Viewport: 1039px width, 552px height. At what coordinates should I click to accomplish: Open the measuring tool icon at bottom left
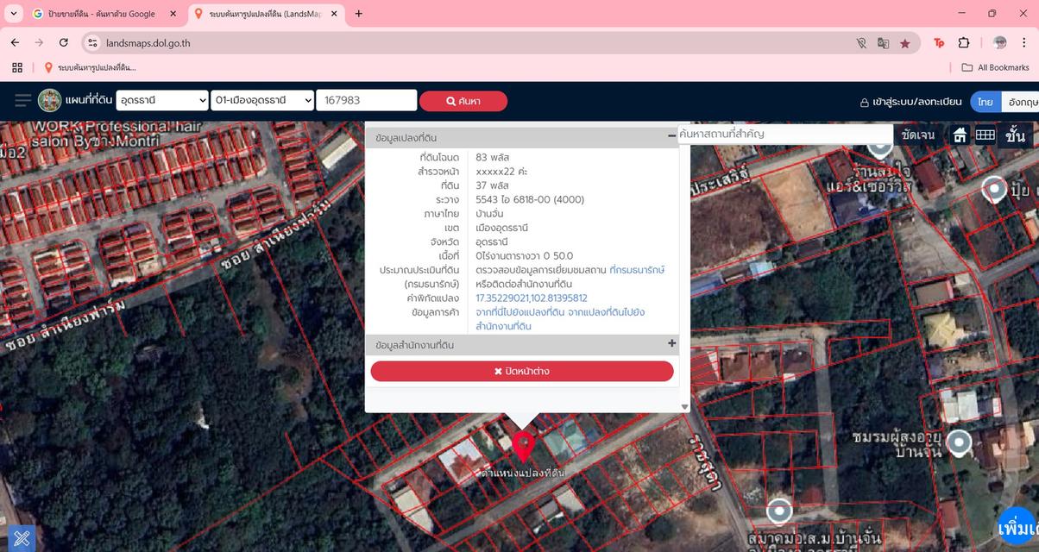coord(21,538)
